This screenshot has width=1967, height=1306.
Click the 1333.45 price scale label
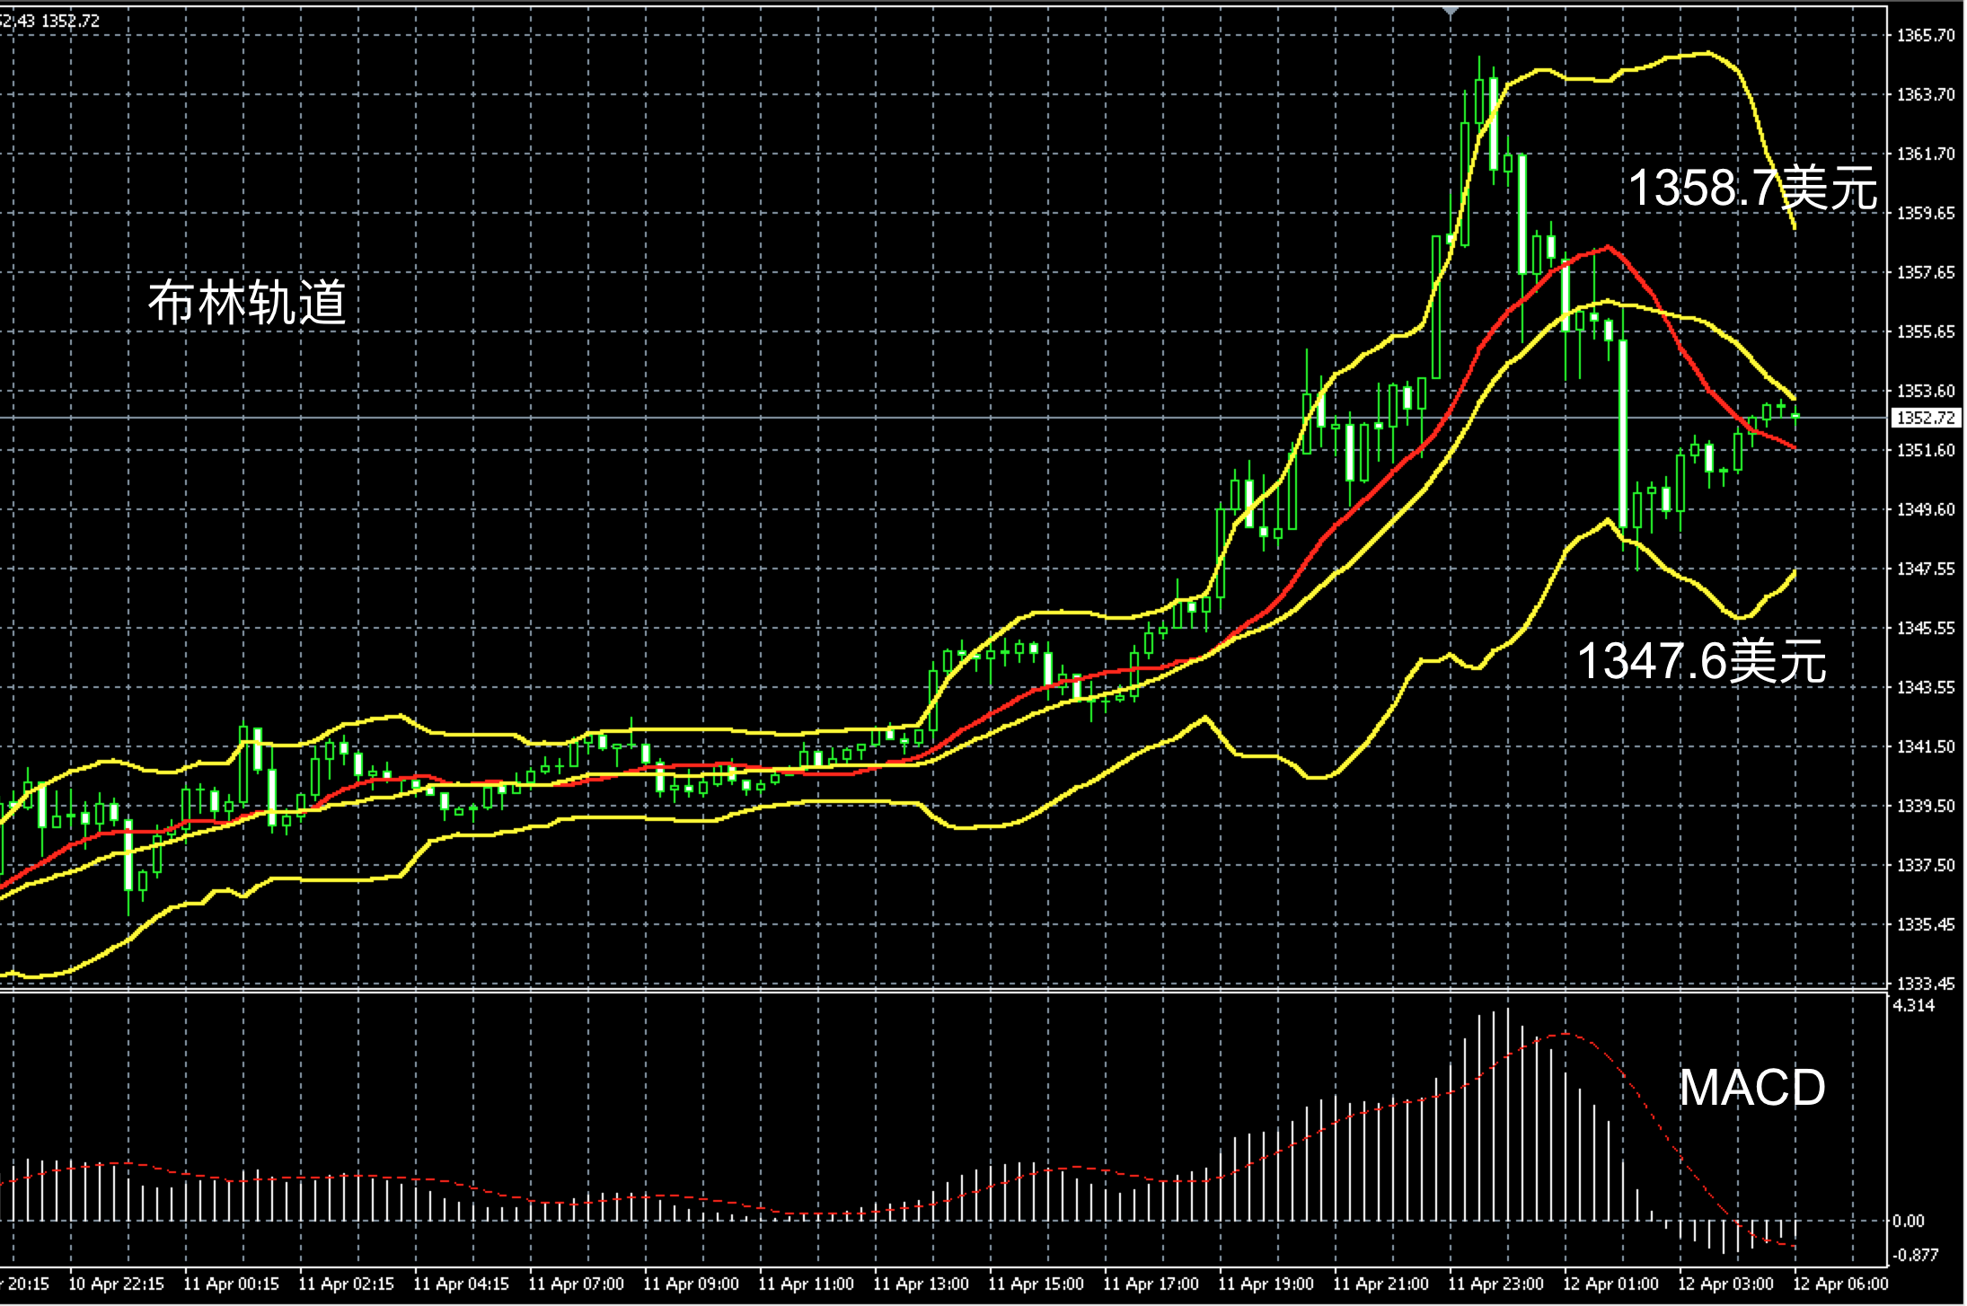[x=1925, y=984]
